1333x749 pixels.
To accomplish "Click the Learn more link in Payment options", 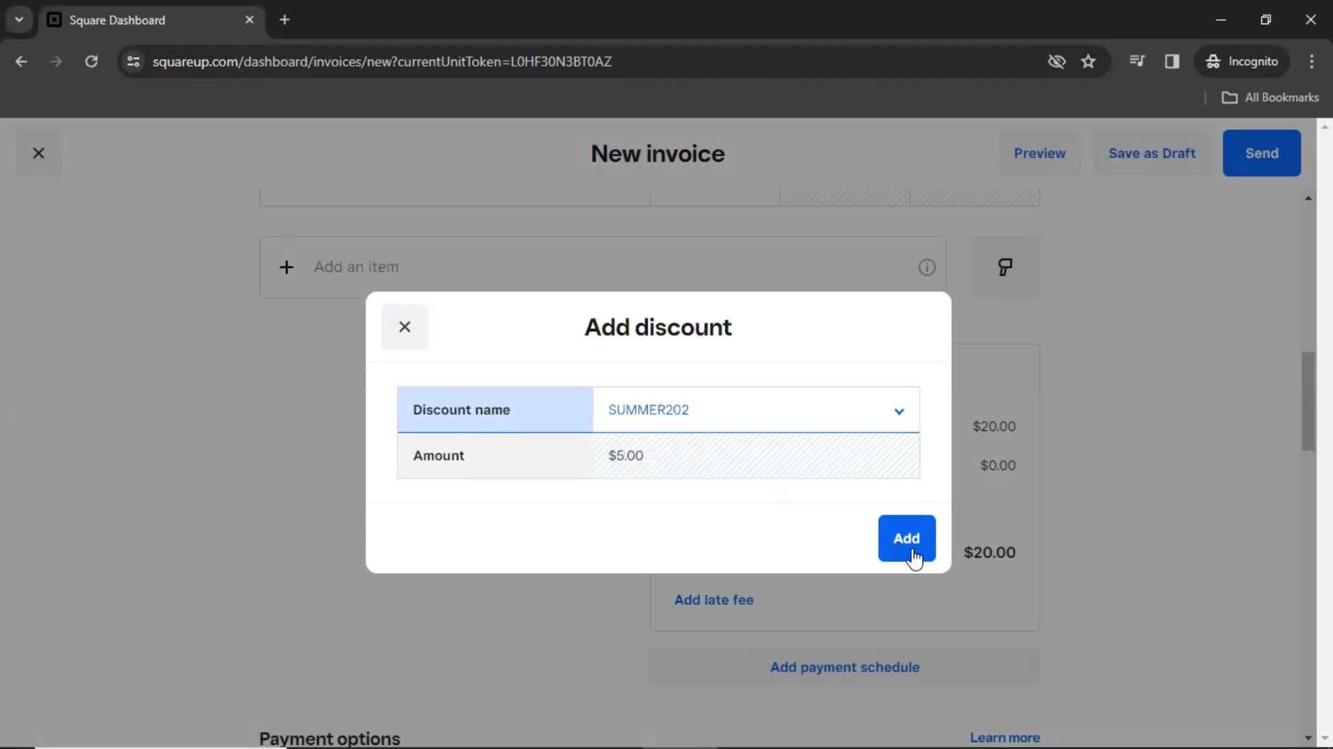I will tap(1006, 737).
